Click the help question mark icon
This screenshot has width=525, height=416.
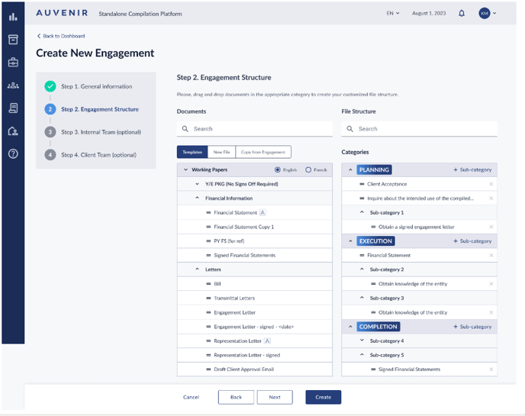13,153
